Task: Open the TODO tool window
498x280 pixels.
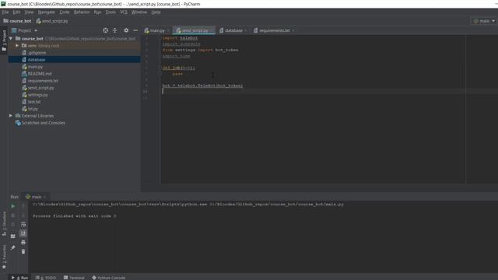Action: pos(46,278)
